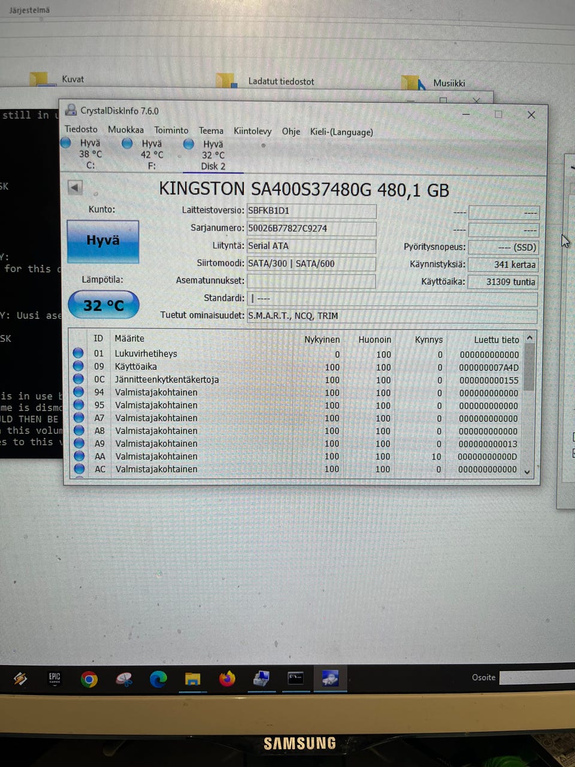Screen dimensions: 575x767
Task: Select the F: drive tab at 42 °C
Action: 144,155
